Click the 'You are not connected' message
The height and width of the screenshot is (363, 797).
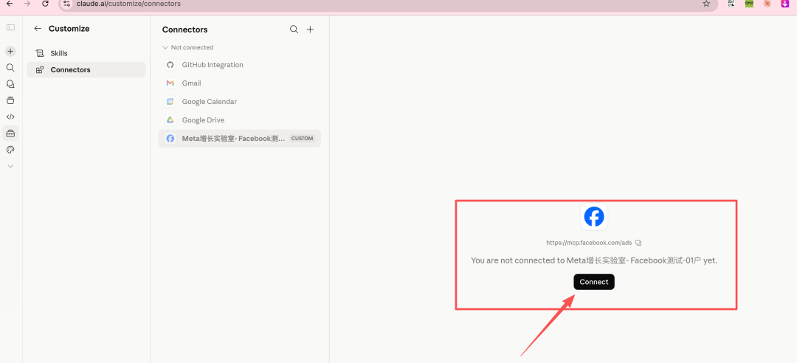[x=593, y=260]
